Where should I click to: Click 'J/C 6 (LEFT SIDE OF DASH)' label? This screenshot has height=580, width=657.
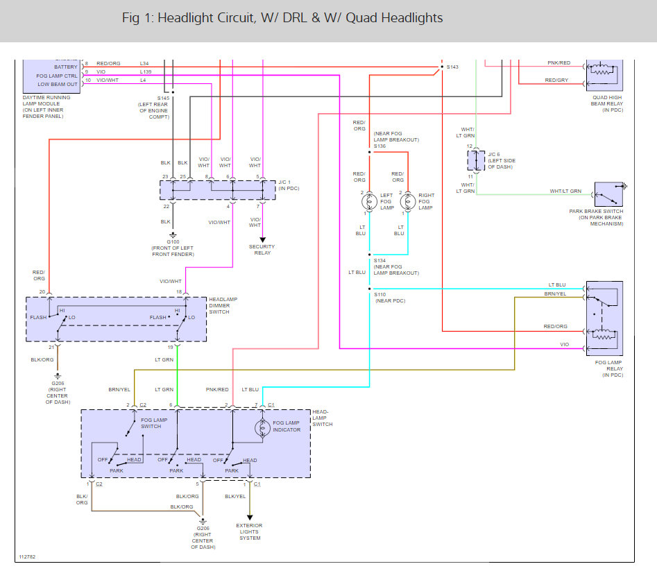[502, 160]
